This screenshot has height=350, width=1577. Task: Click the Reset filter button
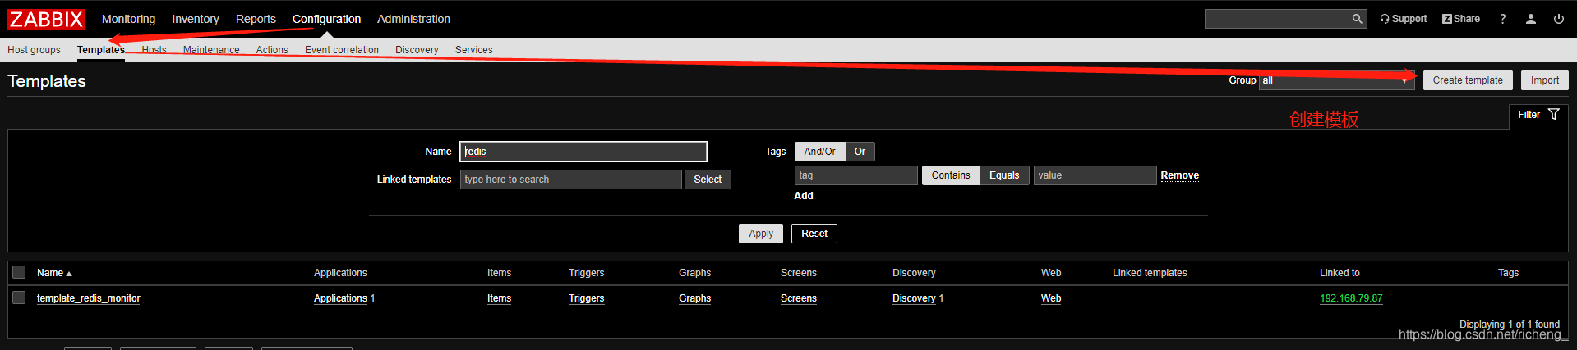click(814, 234)
